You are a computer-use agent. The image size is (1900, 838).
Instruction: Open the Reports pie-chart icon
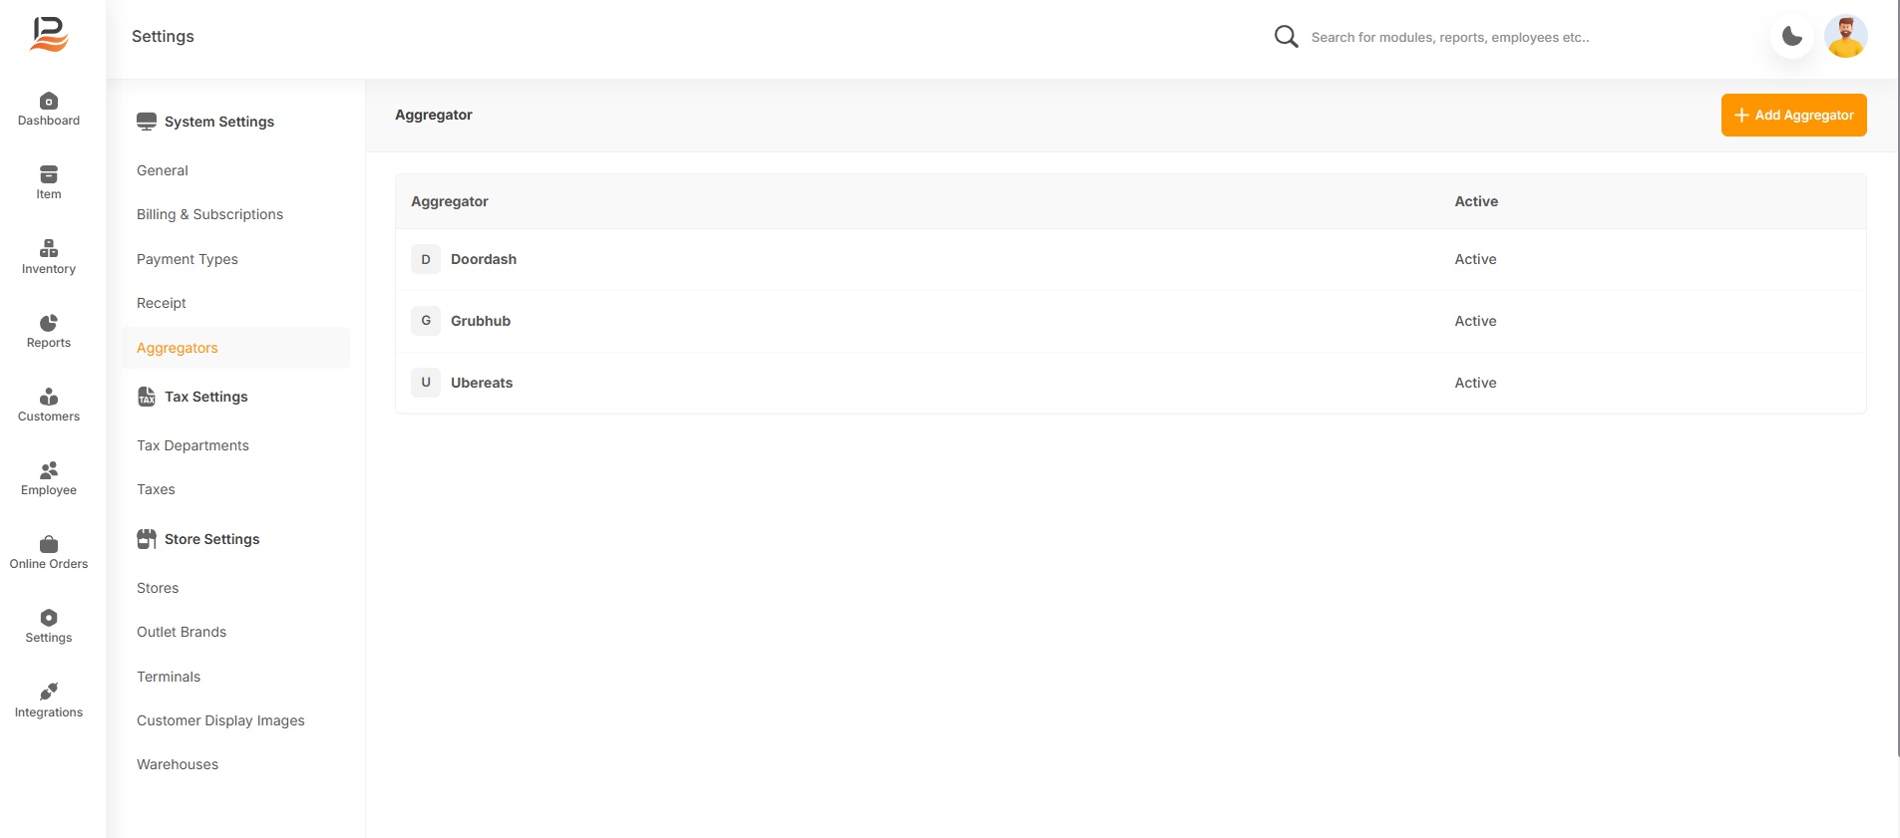(48, 323)
